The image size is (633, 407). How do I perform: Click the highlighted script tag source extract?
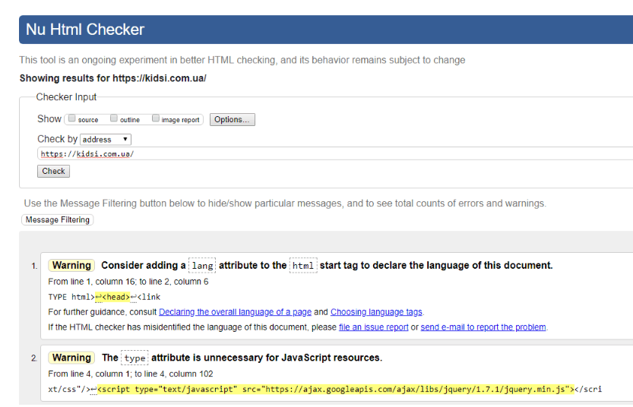[x=334, y=389]
